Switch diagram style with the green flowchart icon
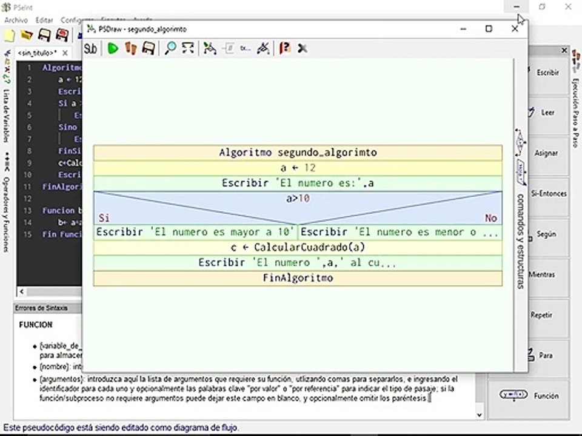This screenshot has height=436, width=582. 210,48
